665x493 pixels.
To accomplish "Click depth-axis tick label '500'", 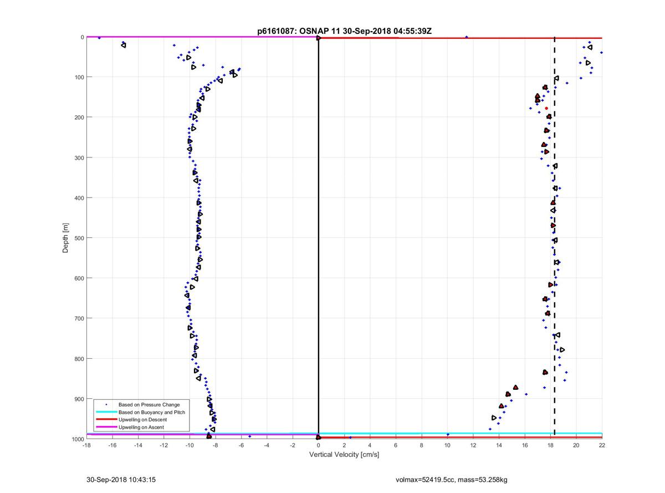I will (78, 238).
